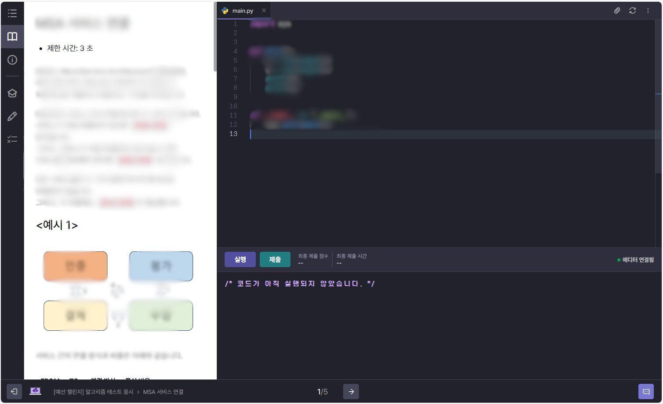This screenshot has width=663, height=404.
Task: Click the 에디터 연결됨 status indicator
Action: click(x=635, y=260)
